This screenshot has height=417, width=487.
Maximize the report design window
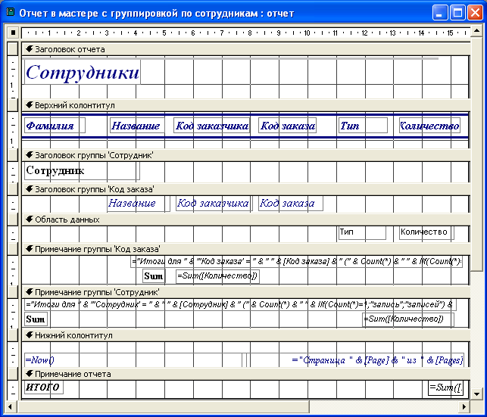457,13
